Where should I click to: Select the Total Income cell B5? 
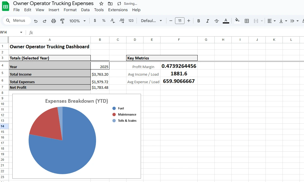click(x=100, y=74)
